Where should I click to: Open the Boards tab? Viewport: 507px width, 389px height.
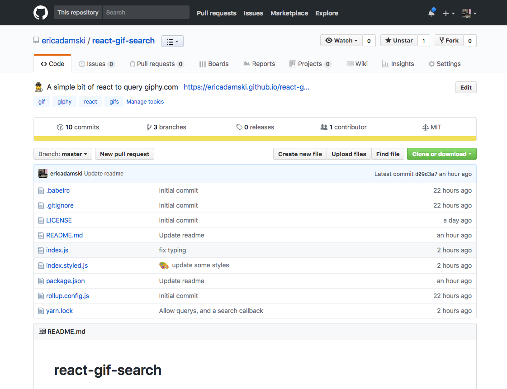pyautogui.click(x=214, y=64)
